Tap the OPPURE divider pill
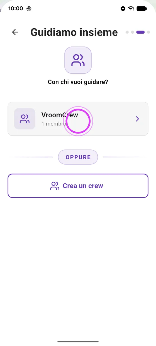 point(78,157)
